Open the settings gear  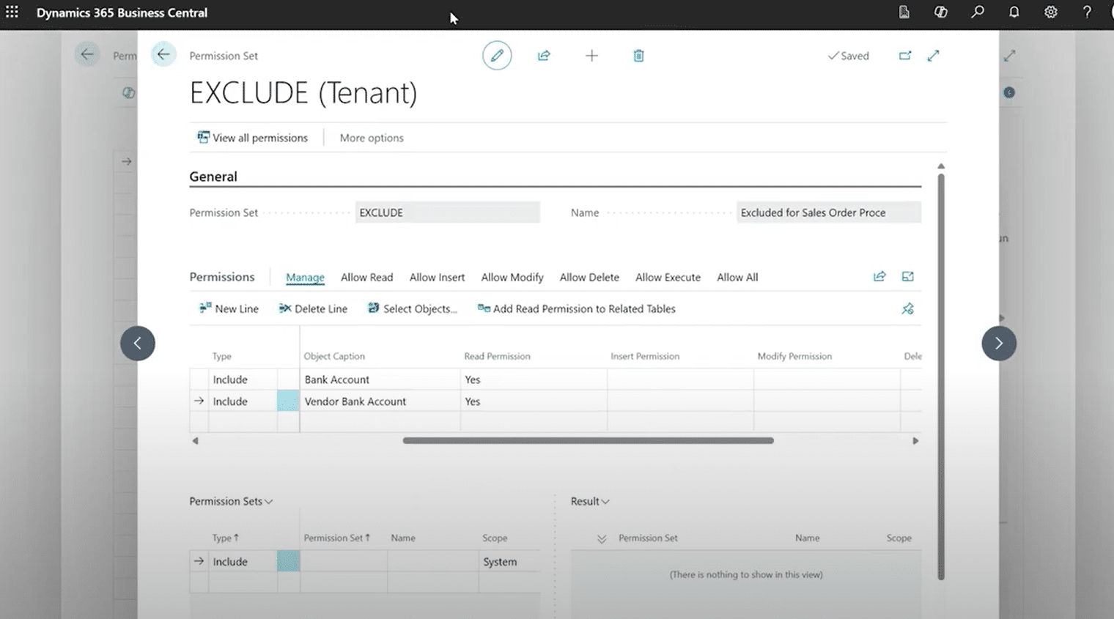click(x=1051, y=12)
